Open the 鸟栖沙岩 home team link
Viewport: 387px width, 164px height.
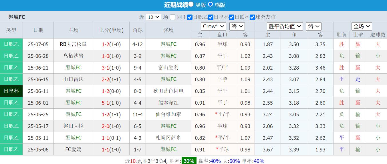point(73,56)
